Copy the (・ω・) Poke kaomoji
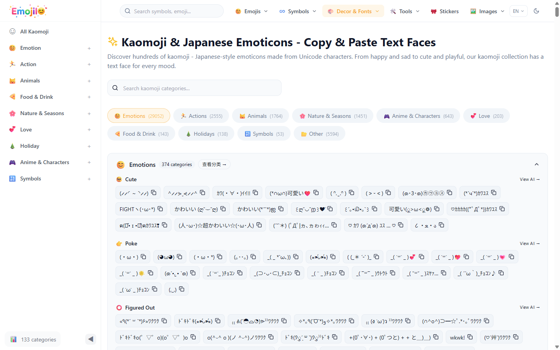This screenshot has height=350, width=560. 143,257
